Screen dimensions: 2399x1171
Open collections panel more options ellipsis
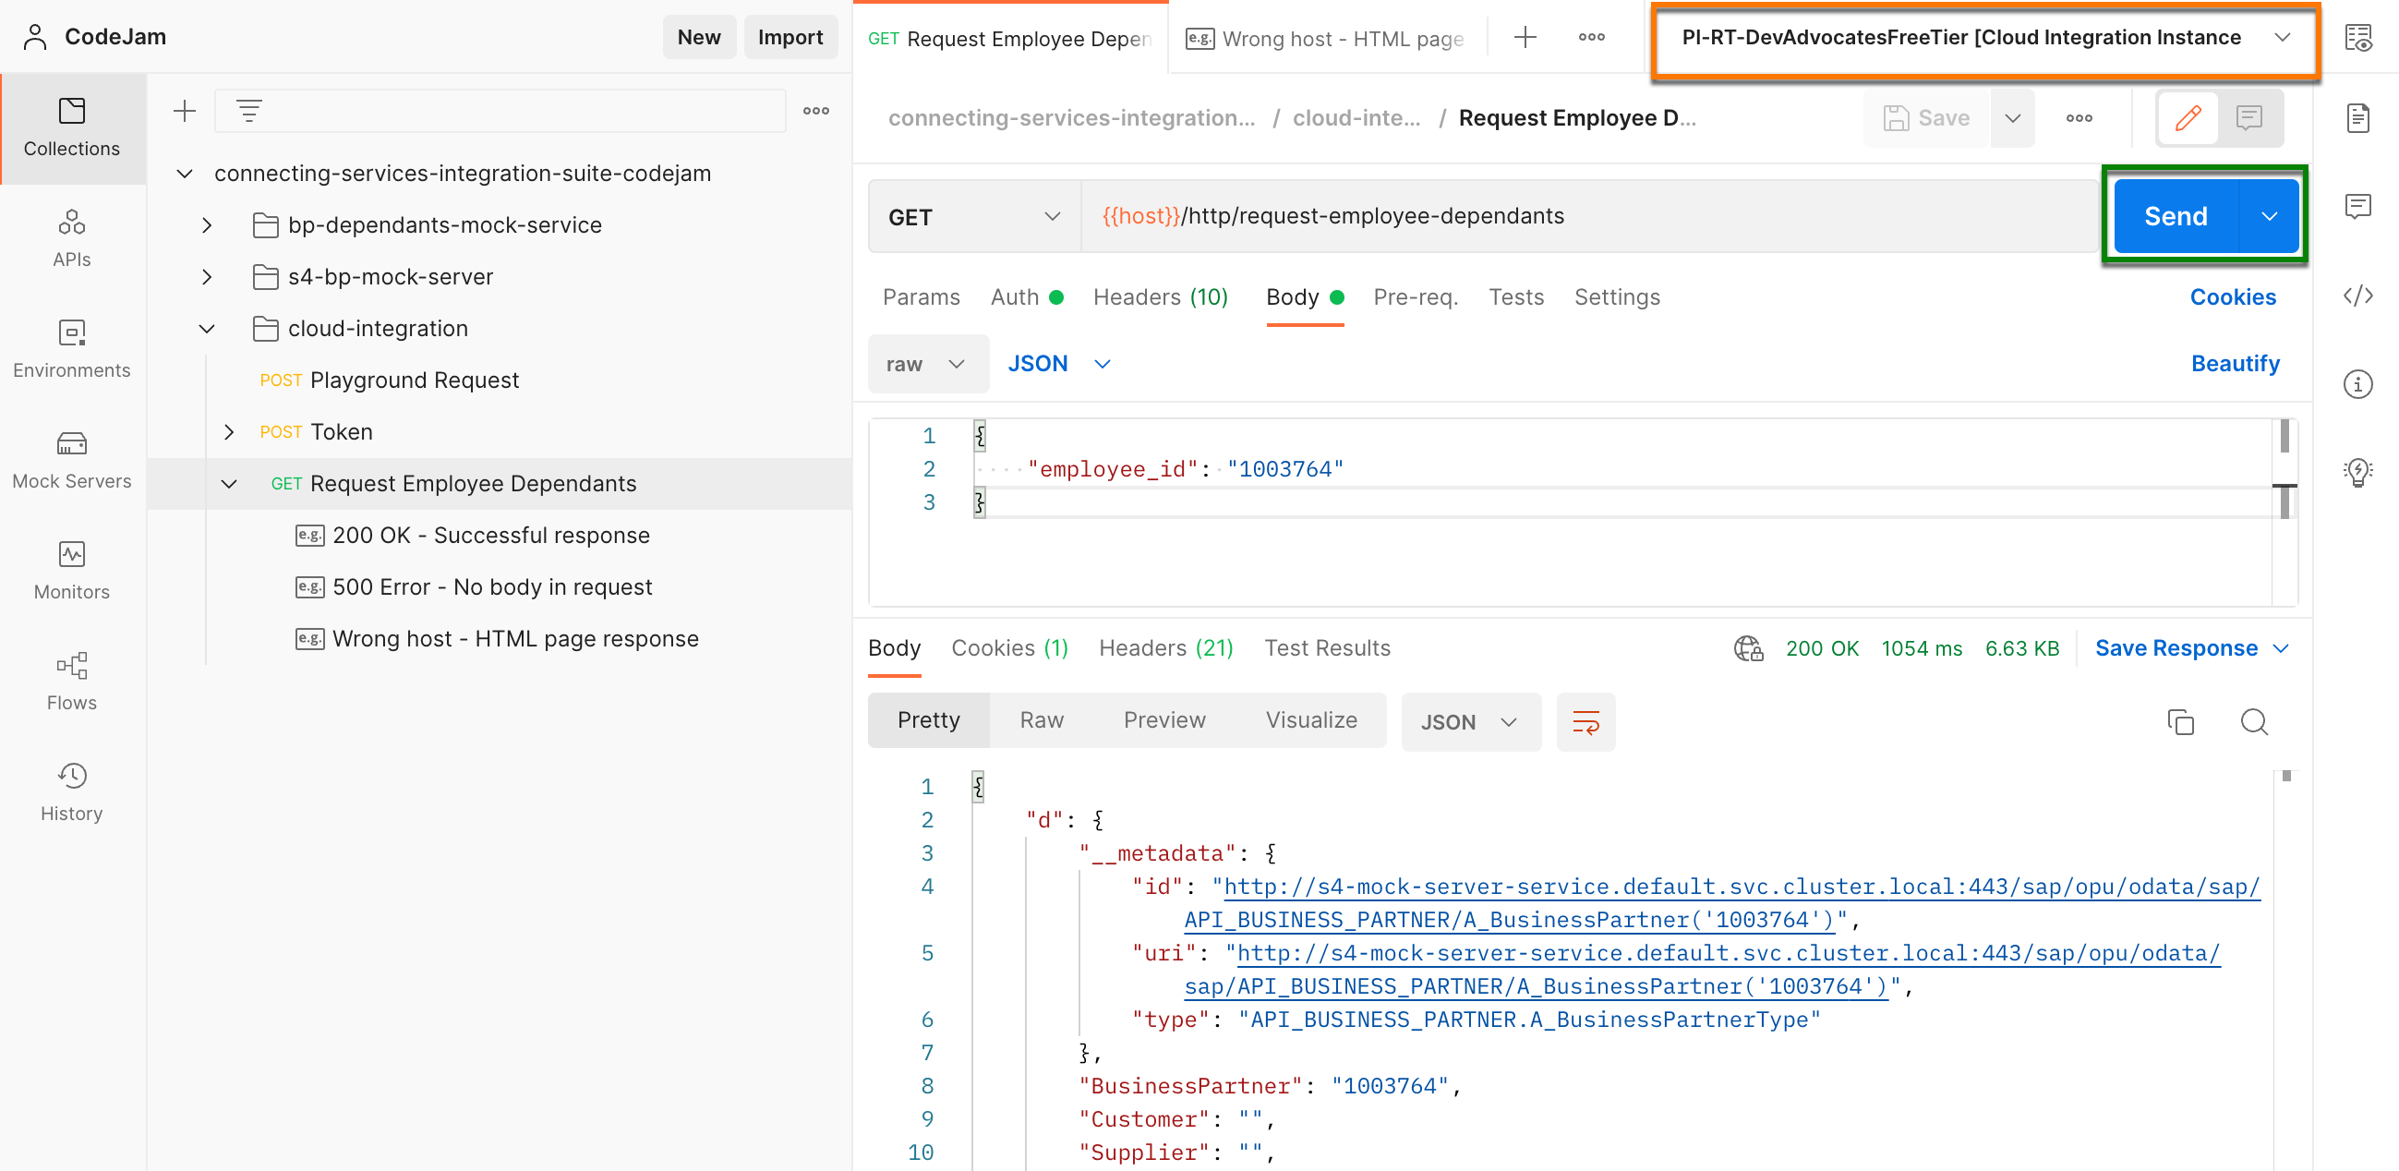pyautogui.click(x=815, y=111)
